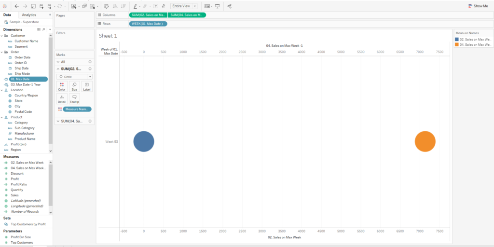Collapse the Order folder

2,52
